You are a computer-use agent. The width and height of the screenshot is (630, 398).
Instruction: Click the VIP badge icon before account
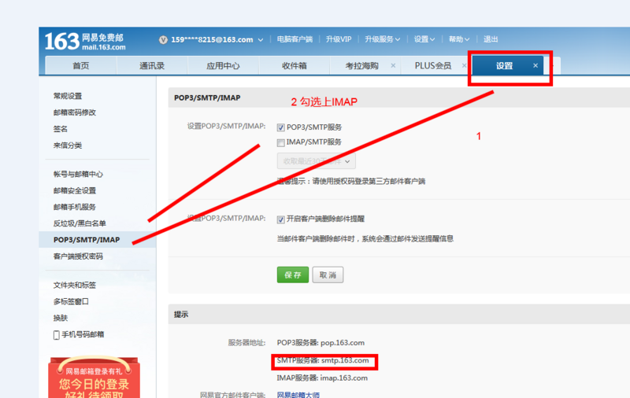point(163,39)
